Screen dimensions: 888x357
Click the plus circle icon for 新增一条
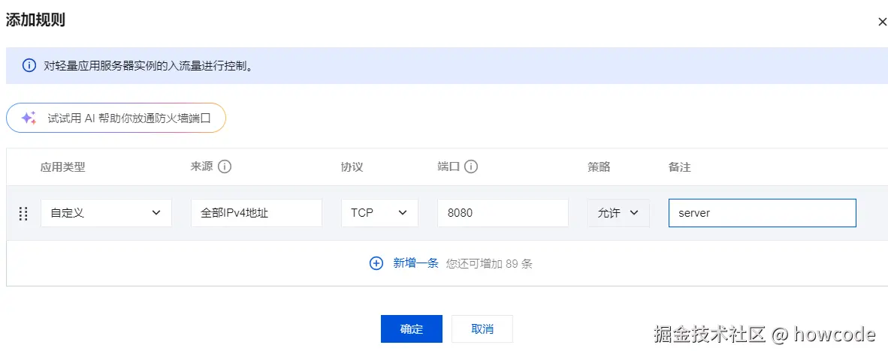coord(376,263)
